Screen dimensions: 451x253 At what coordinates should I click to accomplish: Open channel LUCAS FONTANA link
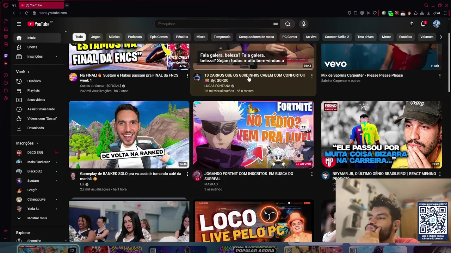pos(217,86)
